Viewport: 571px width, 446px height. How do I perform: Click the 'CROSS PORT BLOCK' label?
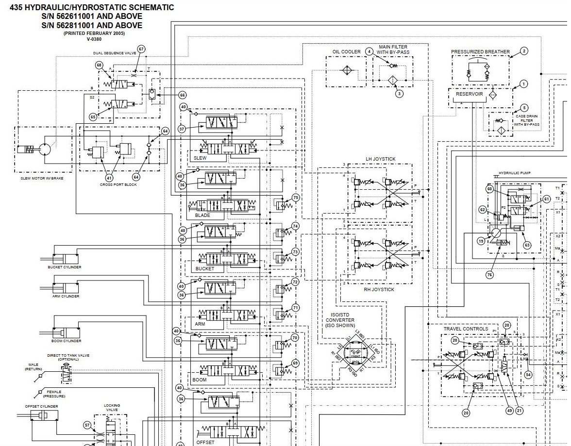point(118,184)
